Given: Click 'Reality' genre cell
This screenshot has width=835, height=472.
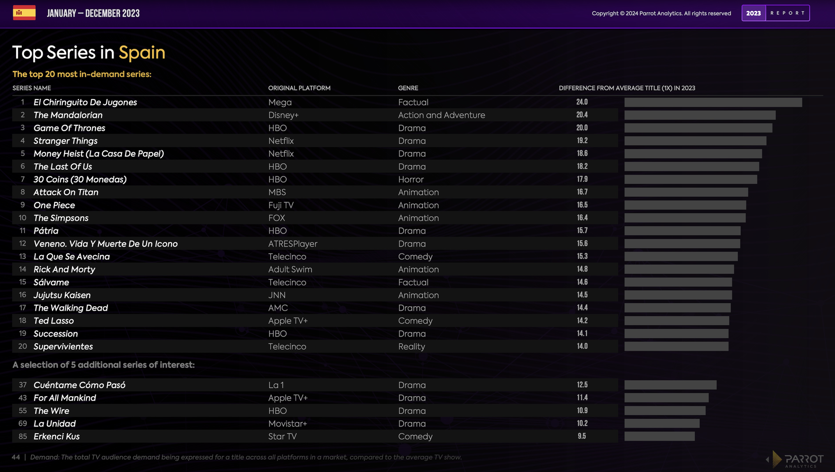Looking at the screenshot, I should click(x=412, y=347).
